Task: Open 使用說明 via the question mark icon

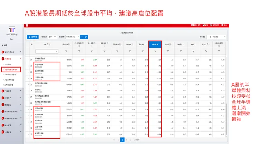Action: (211, 25)
